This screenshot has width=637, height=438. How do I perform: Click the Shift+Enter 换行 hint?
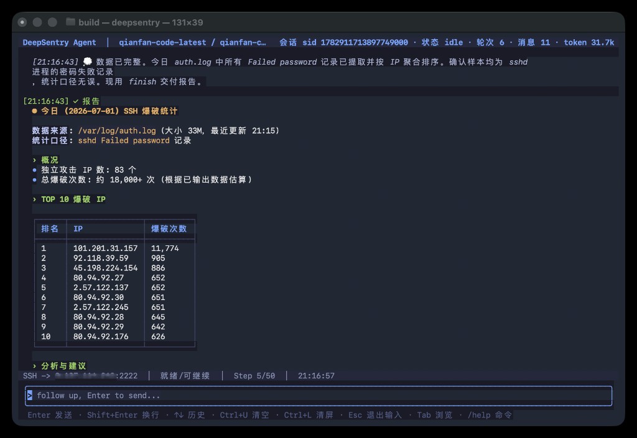(x=123, y=415)
